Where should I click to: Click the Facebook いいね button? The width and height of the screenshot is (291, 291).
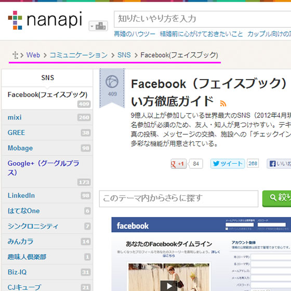tap(279, 164)
